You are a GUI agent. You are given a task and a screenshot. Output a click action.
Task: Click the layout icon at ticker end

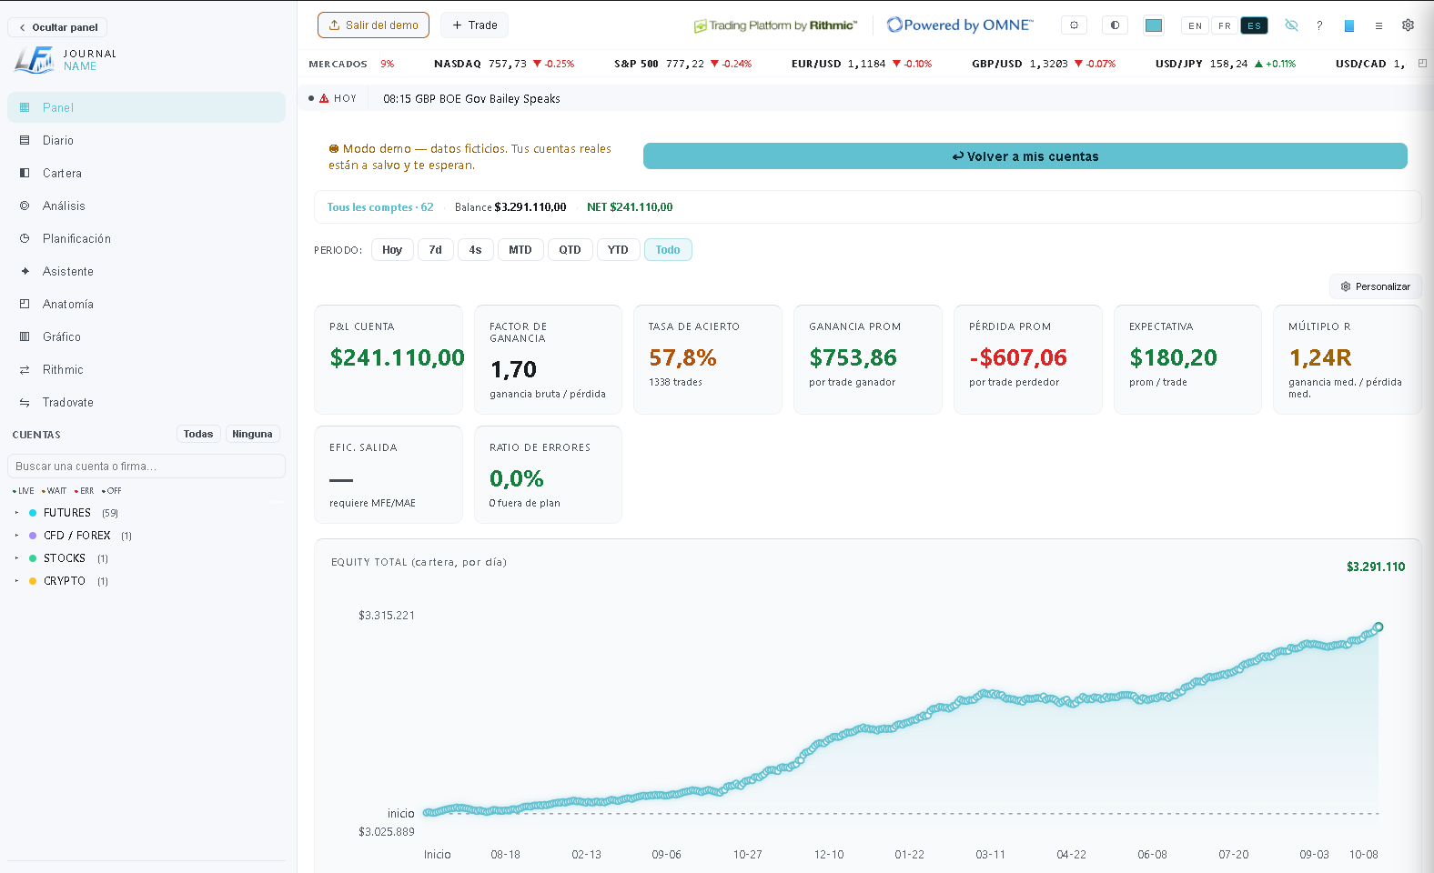[1422, 64]
